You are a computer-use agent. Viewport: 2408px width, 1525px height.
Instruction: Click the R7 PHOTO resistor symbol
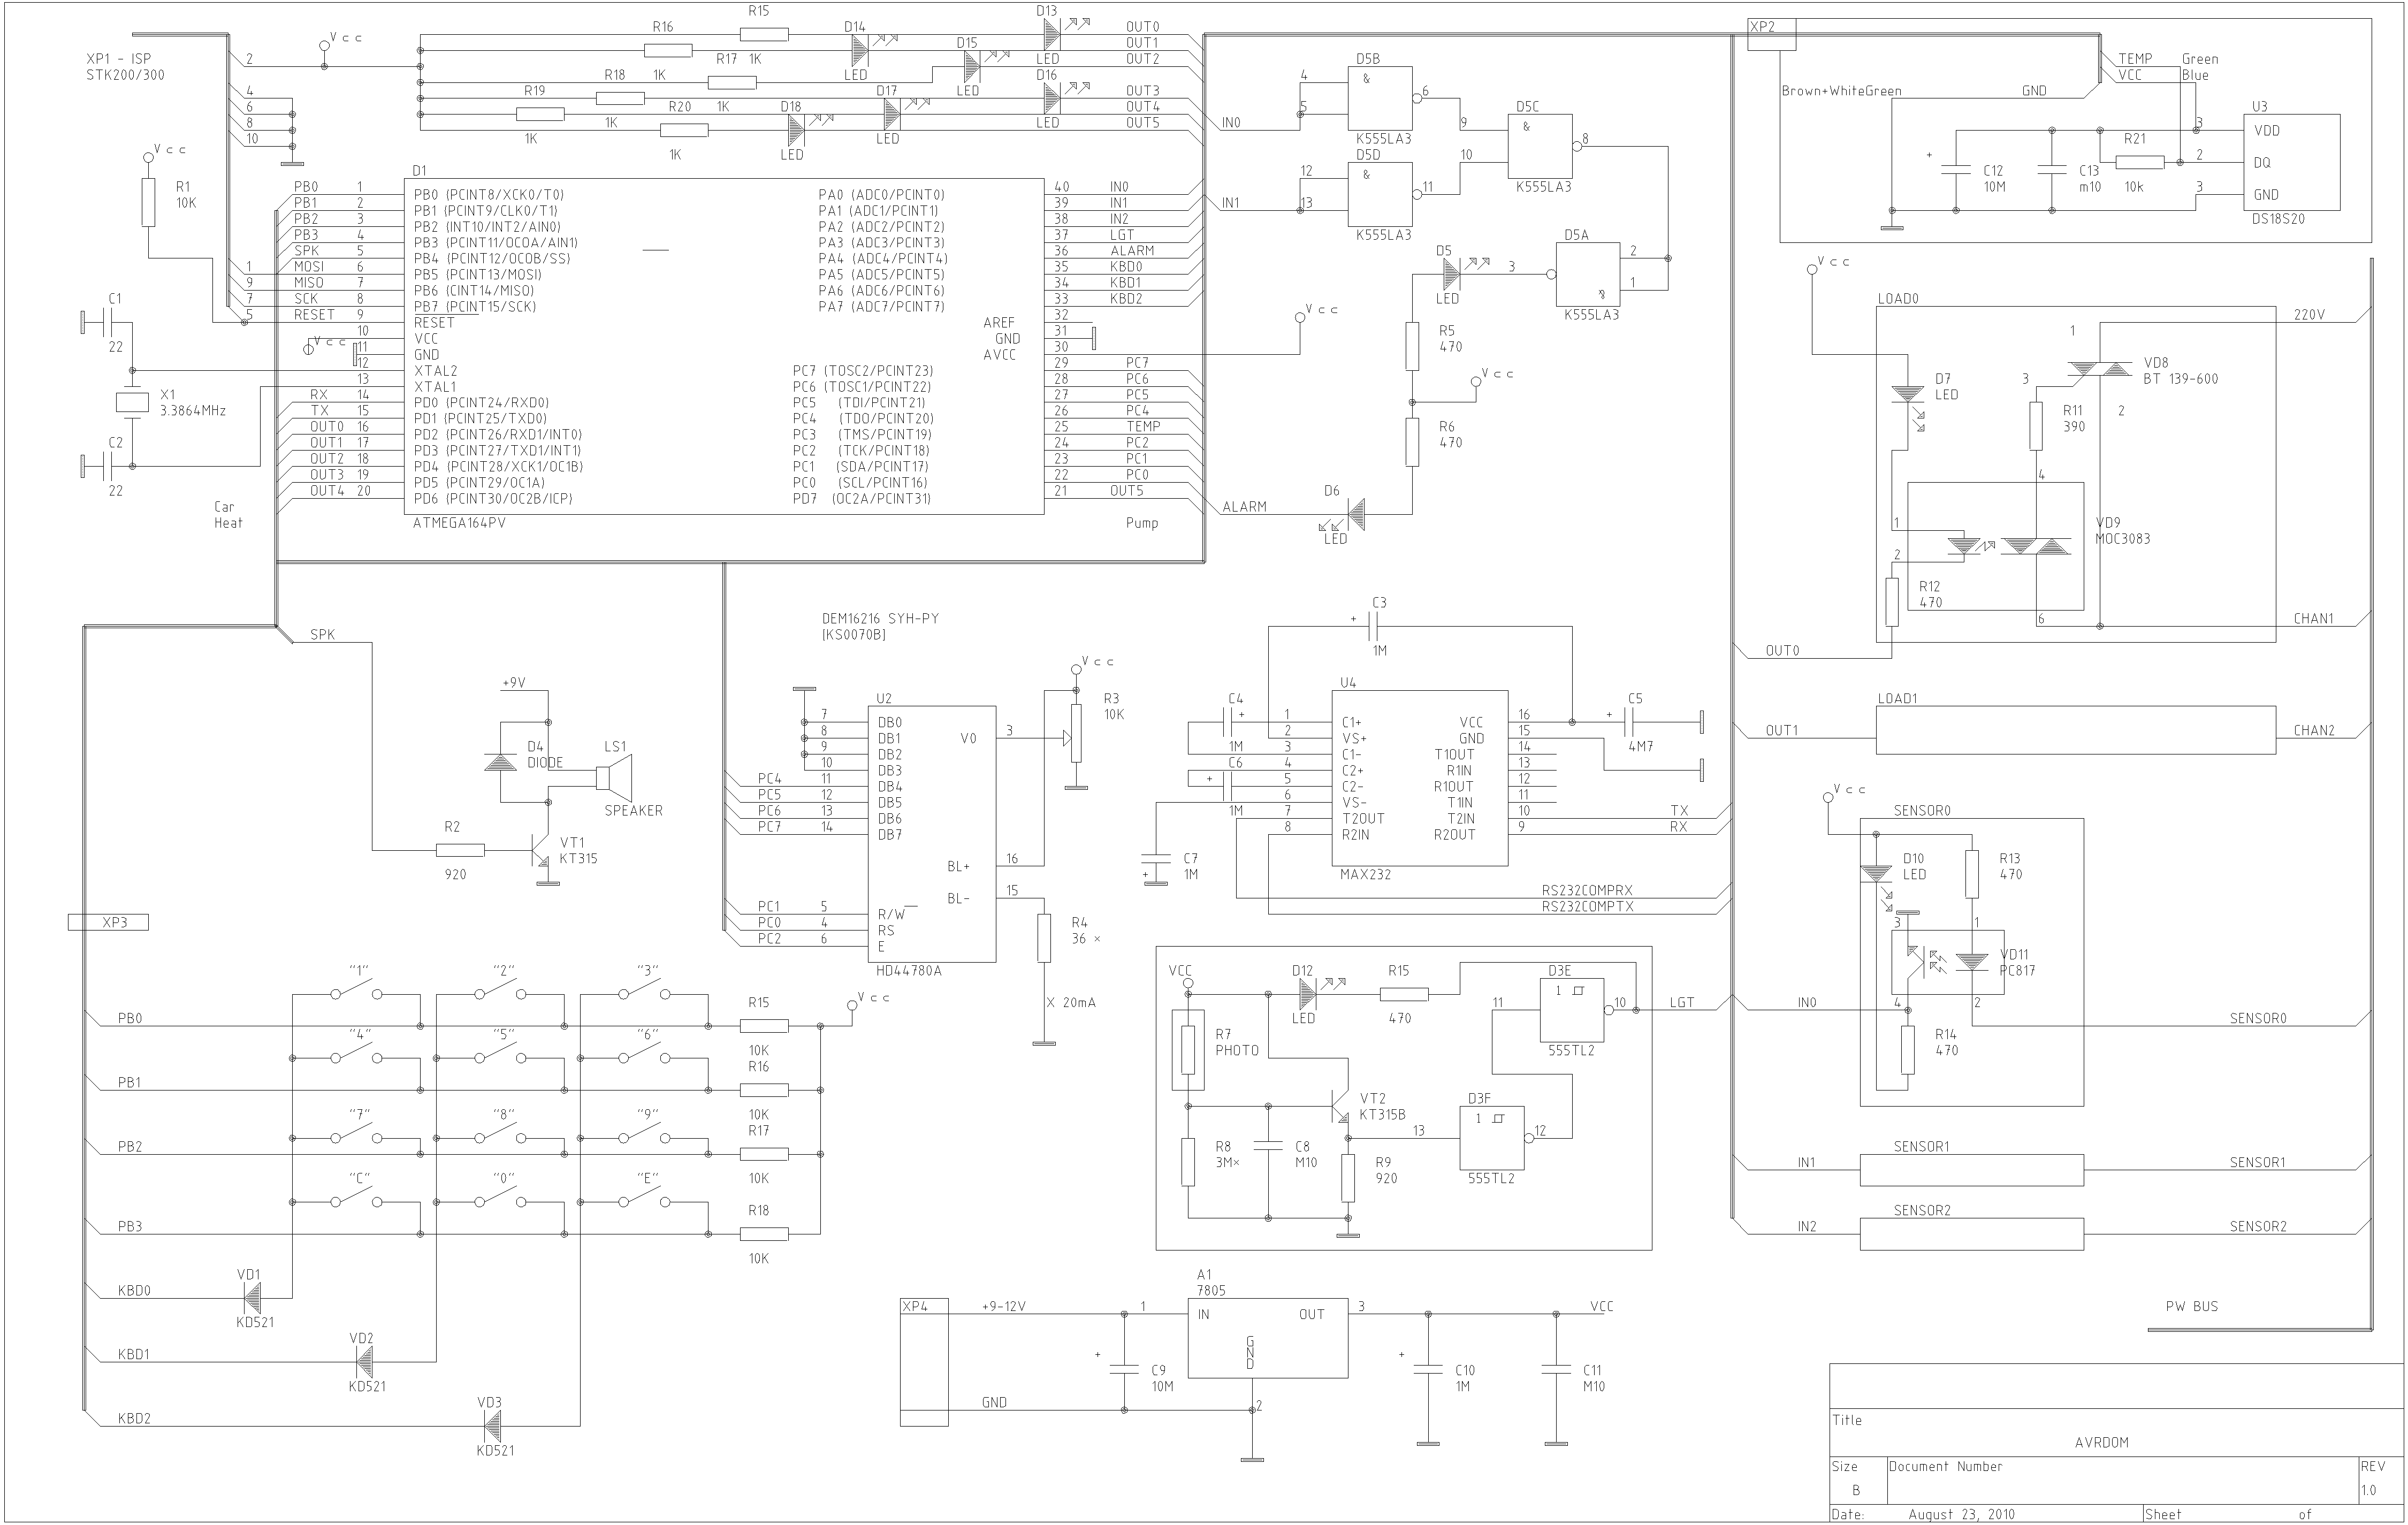click(1188, 1050)
